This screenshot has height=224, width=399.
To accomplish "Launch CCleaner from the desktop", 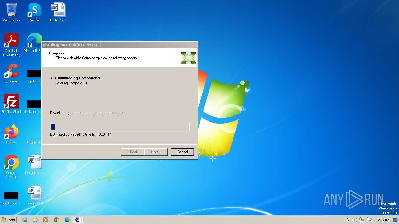I will pyautogui.click(x=11, y=73).
